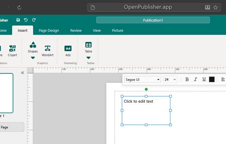226x144 pixels.
Task: Open the font size 24 dropdown
Action: pos(170,79)
